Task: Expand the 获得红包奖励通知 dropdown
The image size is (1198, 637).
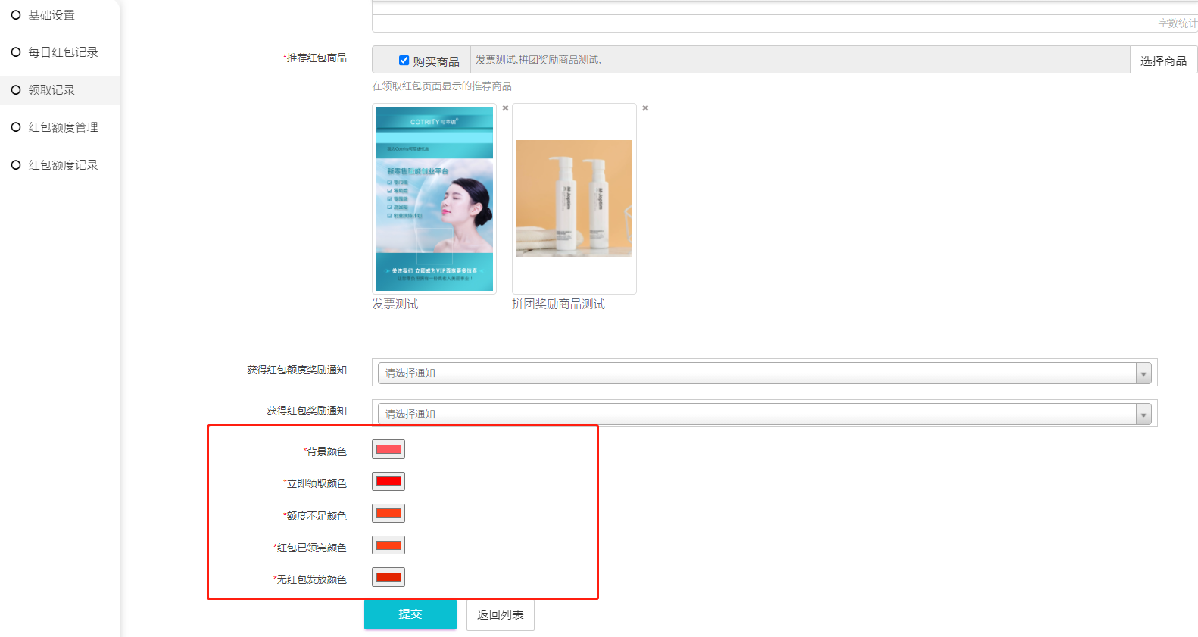Action: [764, 414]
